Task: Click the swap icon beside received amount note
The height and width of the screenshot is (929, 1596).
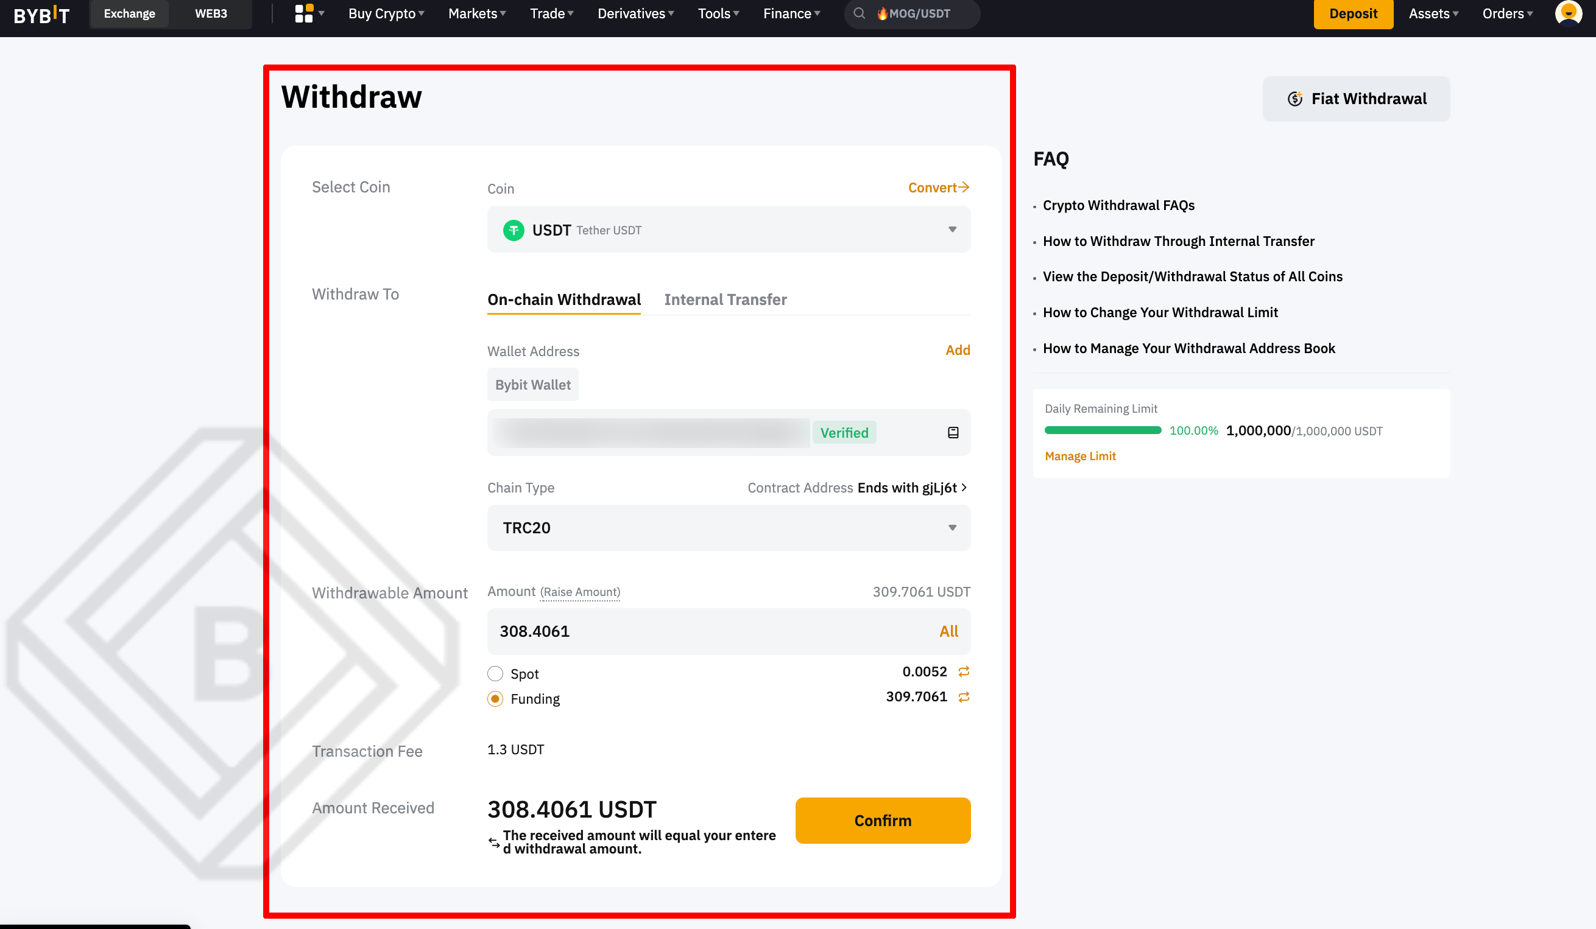Action: [494, 843]
